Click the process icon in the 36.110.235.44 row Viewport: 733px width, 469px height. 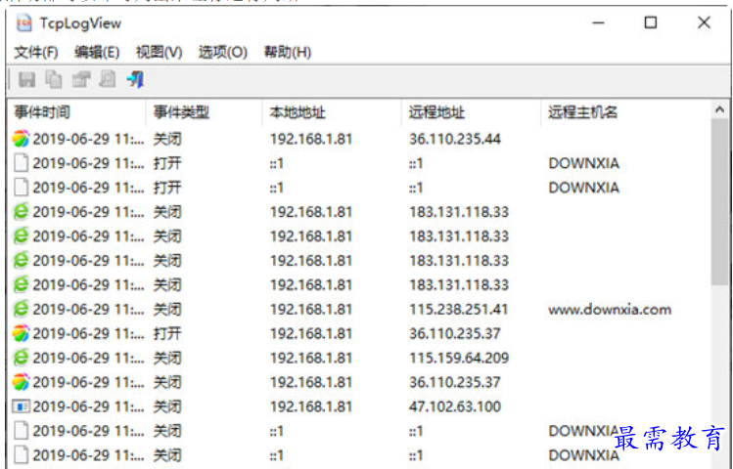pyautogui.click(x=21, y=139)
